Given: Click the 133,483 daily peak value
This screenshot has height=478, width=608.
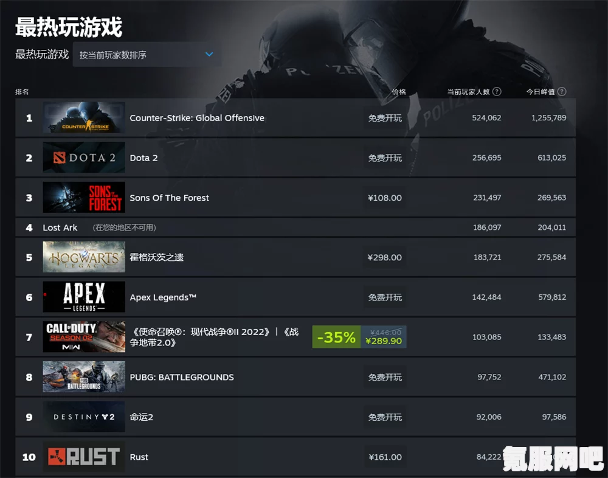Looking at the screenshot, I should [x=552, y=337].
